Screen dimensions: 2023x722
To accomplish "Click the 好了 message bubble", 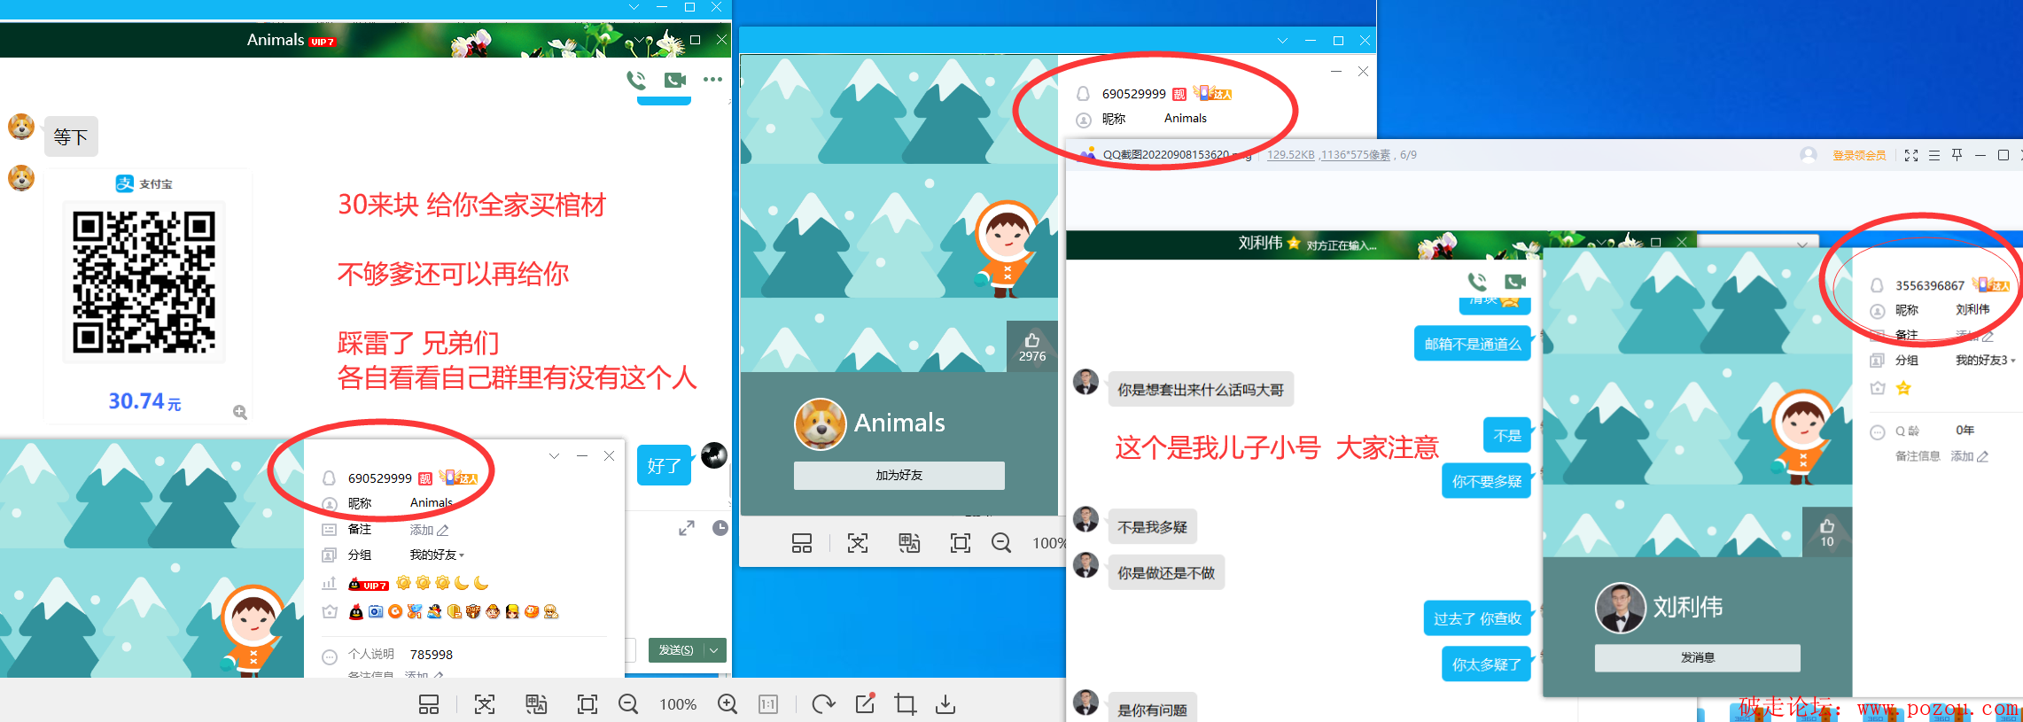I will (665, 465).
